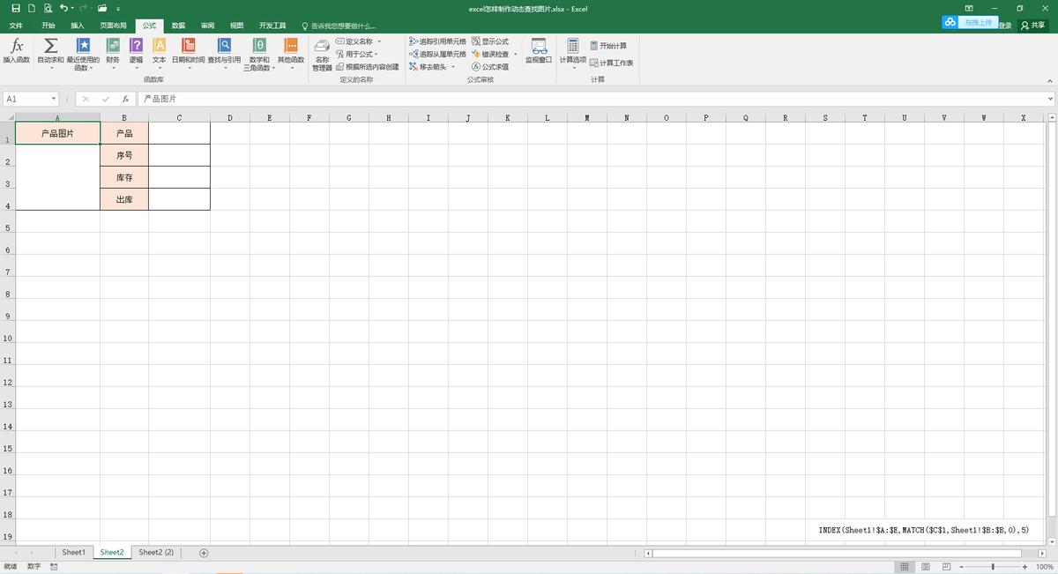
Task: Open the 查找与引用 lookup functions library
Action: click(224, 50)
